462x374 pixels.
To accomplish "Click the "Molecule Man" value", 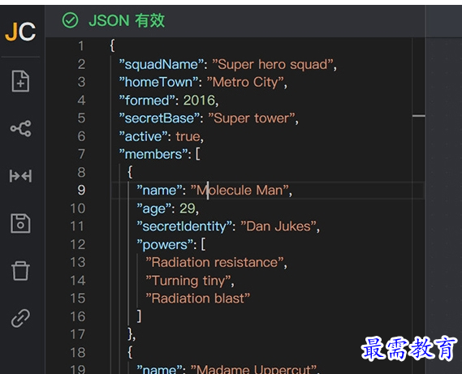I will click(240, 190).
